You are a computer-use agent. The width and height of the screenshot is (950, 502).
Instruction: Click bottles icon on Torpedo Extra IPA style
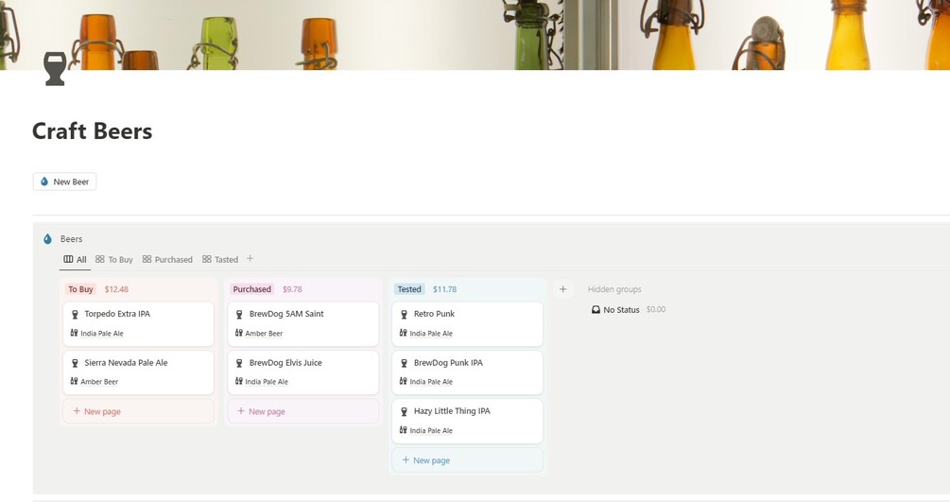[74, 333]
